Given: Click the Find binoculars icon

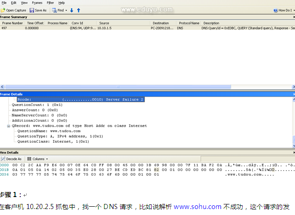Looking at the screenshot, I should 54,10.
